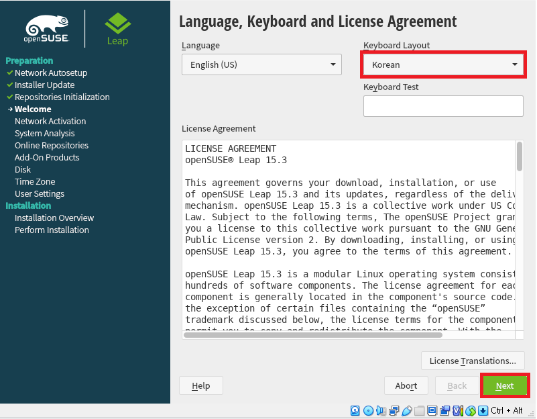Select Installer Update step in sidebar
The image size is (537, 419).
pyautogui.click(x=44, y=85)
